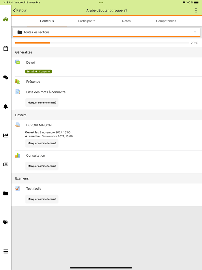Open the dashboard icon in sidebar
202x270 pixels.
pyautogui.click(x=5, y=20)
